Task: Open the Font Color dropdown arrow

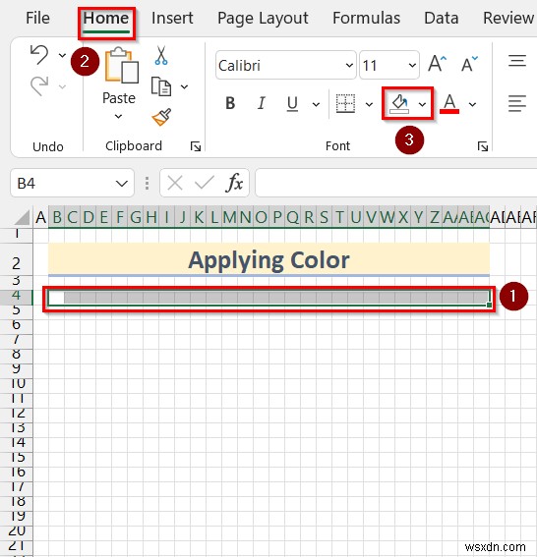Action: pyautogui.click(x=472, y=104)
